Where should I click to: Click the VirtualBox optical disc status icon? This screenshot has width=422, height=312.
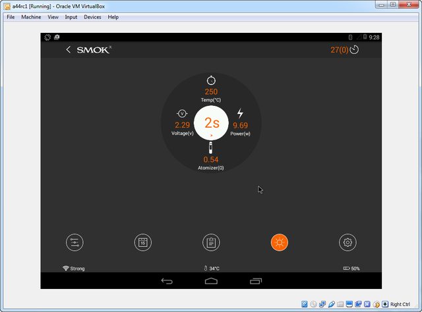pyautogui.click(x=313, y=304)
